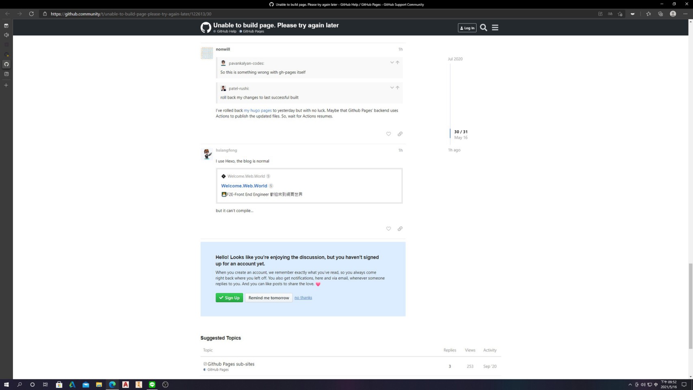This screenshot has width=693, height=390.
Task: Click the speaker icon in the left sidebar
Action: [x=6, y=35]
